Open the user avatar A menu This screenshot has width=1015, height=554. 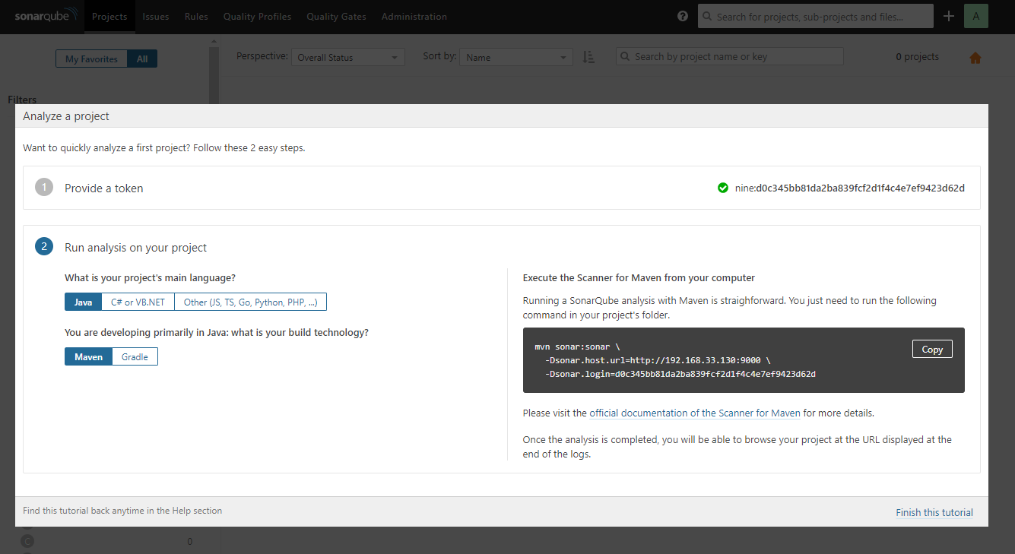pyautogui.click(x=975, y=16)
